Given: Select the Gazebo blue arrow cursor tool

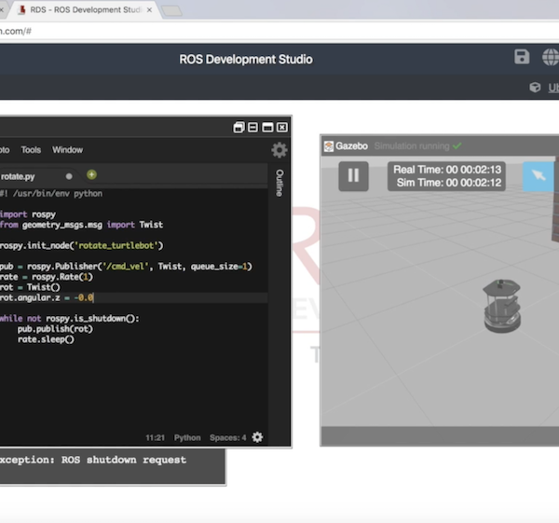Looking at the screenshot, I should [539, 176].
